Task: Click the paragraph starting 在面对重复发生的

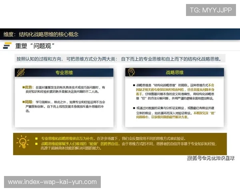Action: (65, 90)
